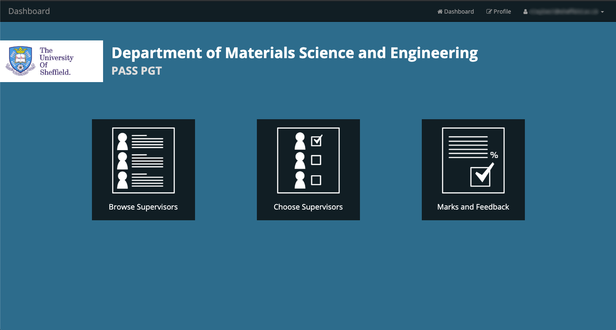The image size is (616, 330).
Task: Click the Dashboard brand label top-left
Action: click(x=29, y=11)
